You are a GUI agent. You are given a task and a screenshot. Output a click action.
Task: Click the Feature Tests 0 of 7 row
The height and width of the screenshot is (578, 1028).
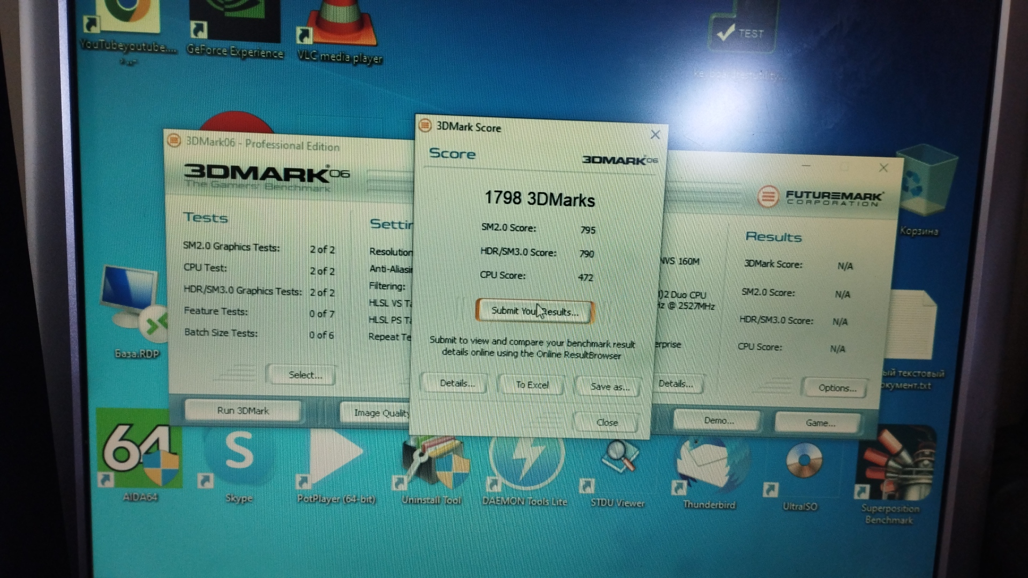pos(259,312)
